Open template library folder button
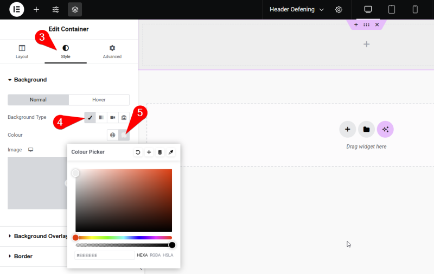 click(x=367, y=129)
